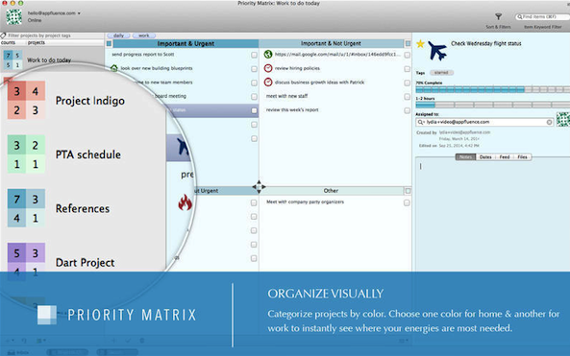Check off meet with new staff

(x=408, y=97)
